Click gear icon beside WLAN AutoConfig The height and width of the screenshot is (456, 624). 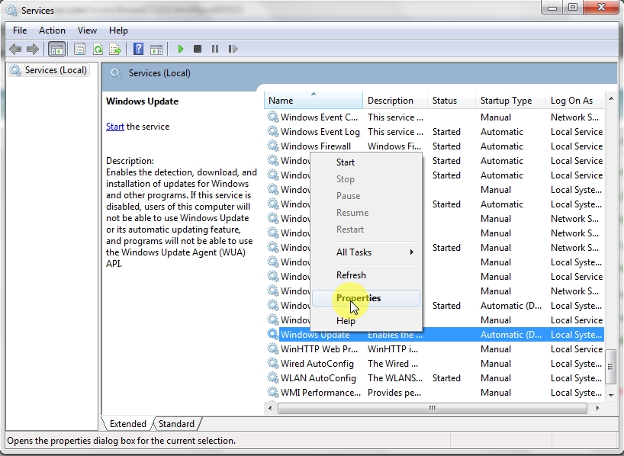pyautogui.click(x=272, y=378)
